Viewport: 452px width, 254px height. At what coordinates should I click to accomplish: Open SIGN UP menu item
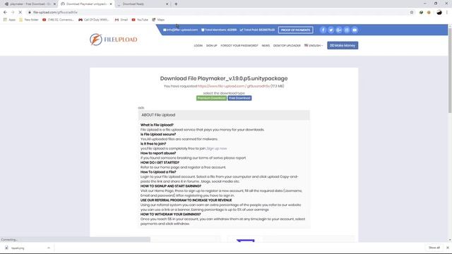212,45
